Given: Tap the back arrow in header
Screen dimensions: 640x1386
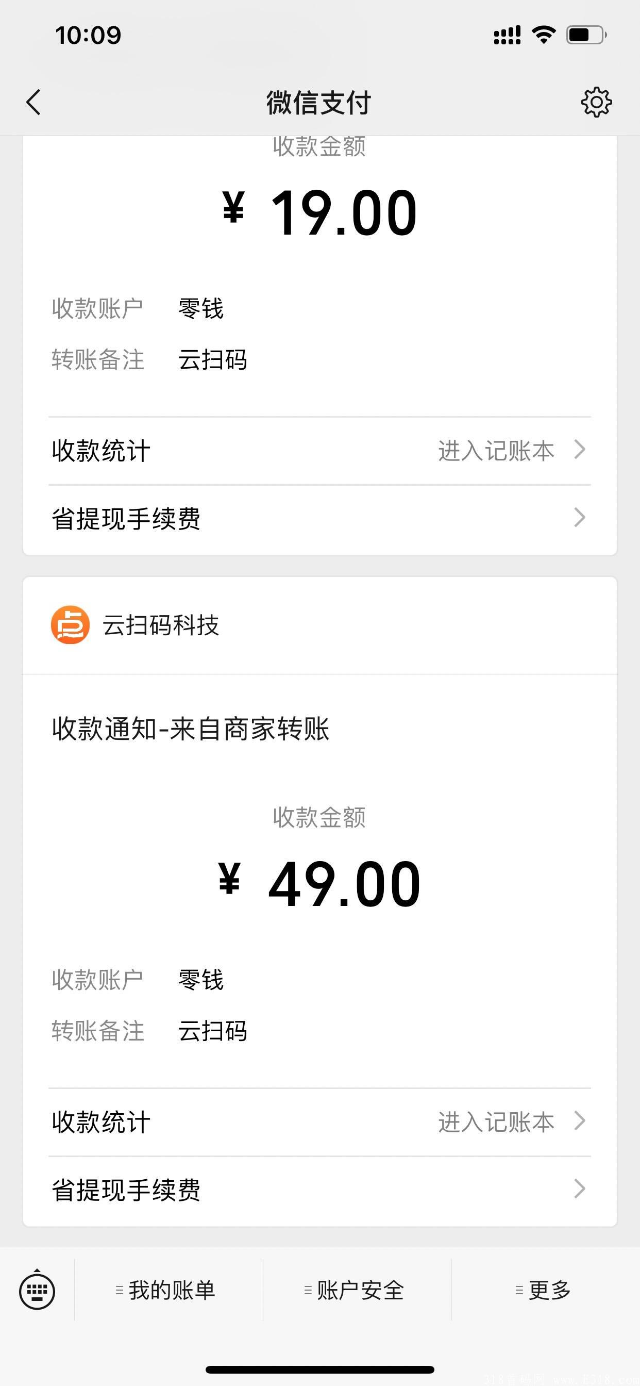Looking at the screenshot, I should (x=33, y=102).
